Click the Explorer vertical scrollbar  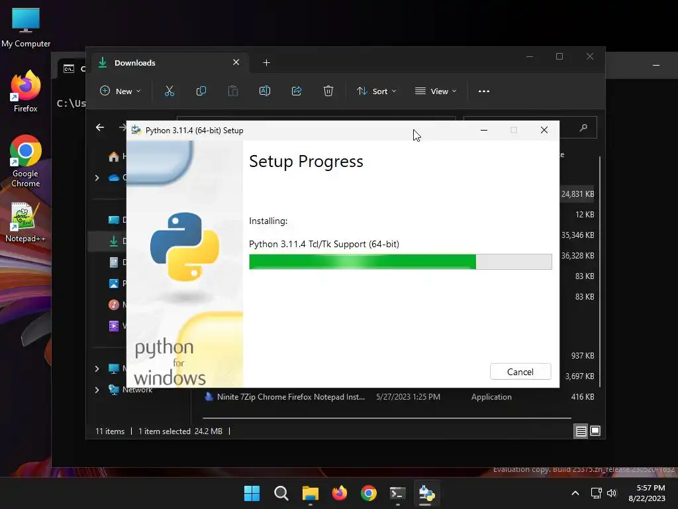(x=600, y=271)
